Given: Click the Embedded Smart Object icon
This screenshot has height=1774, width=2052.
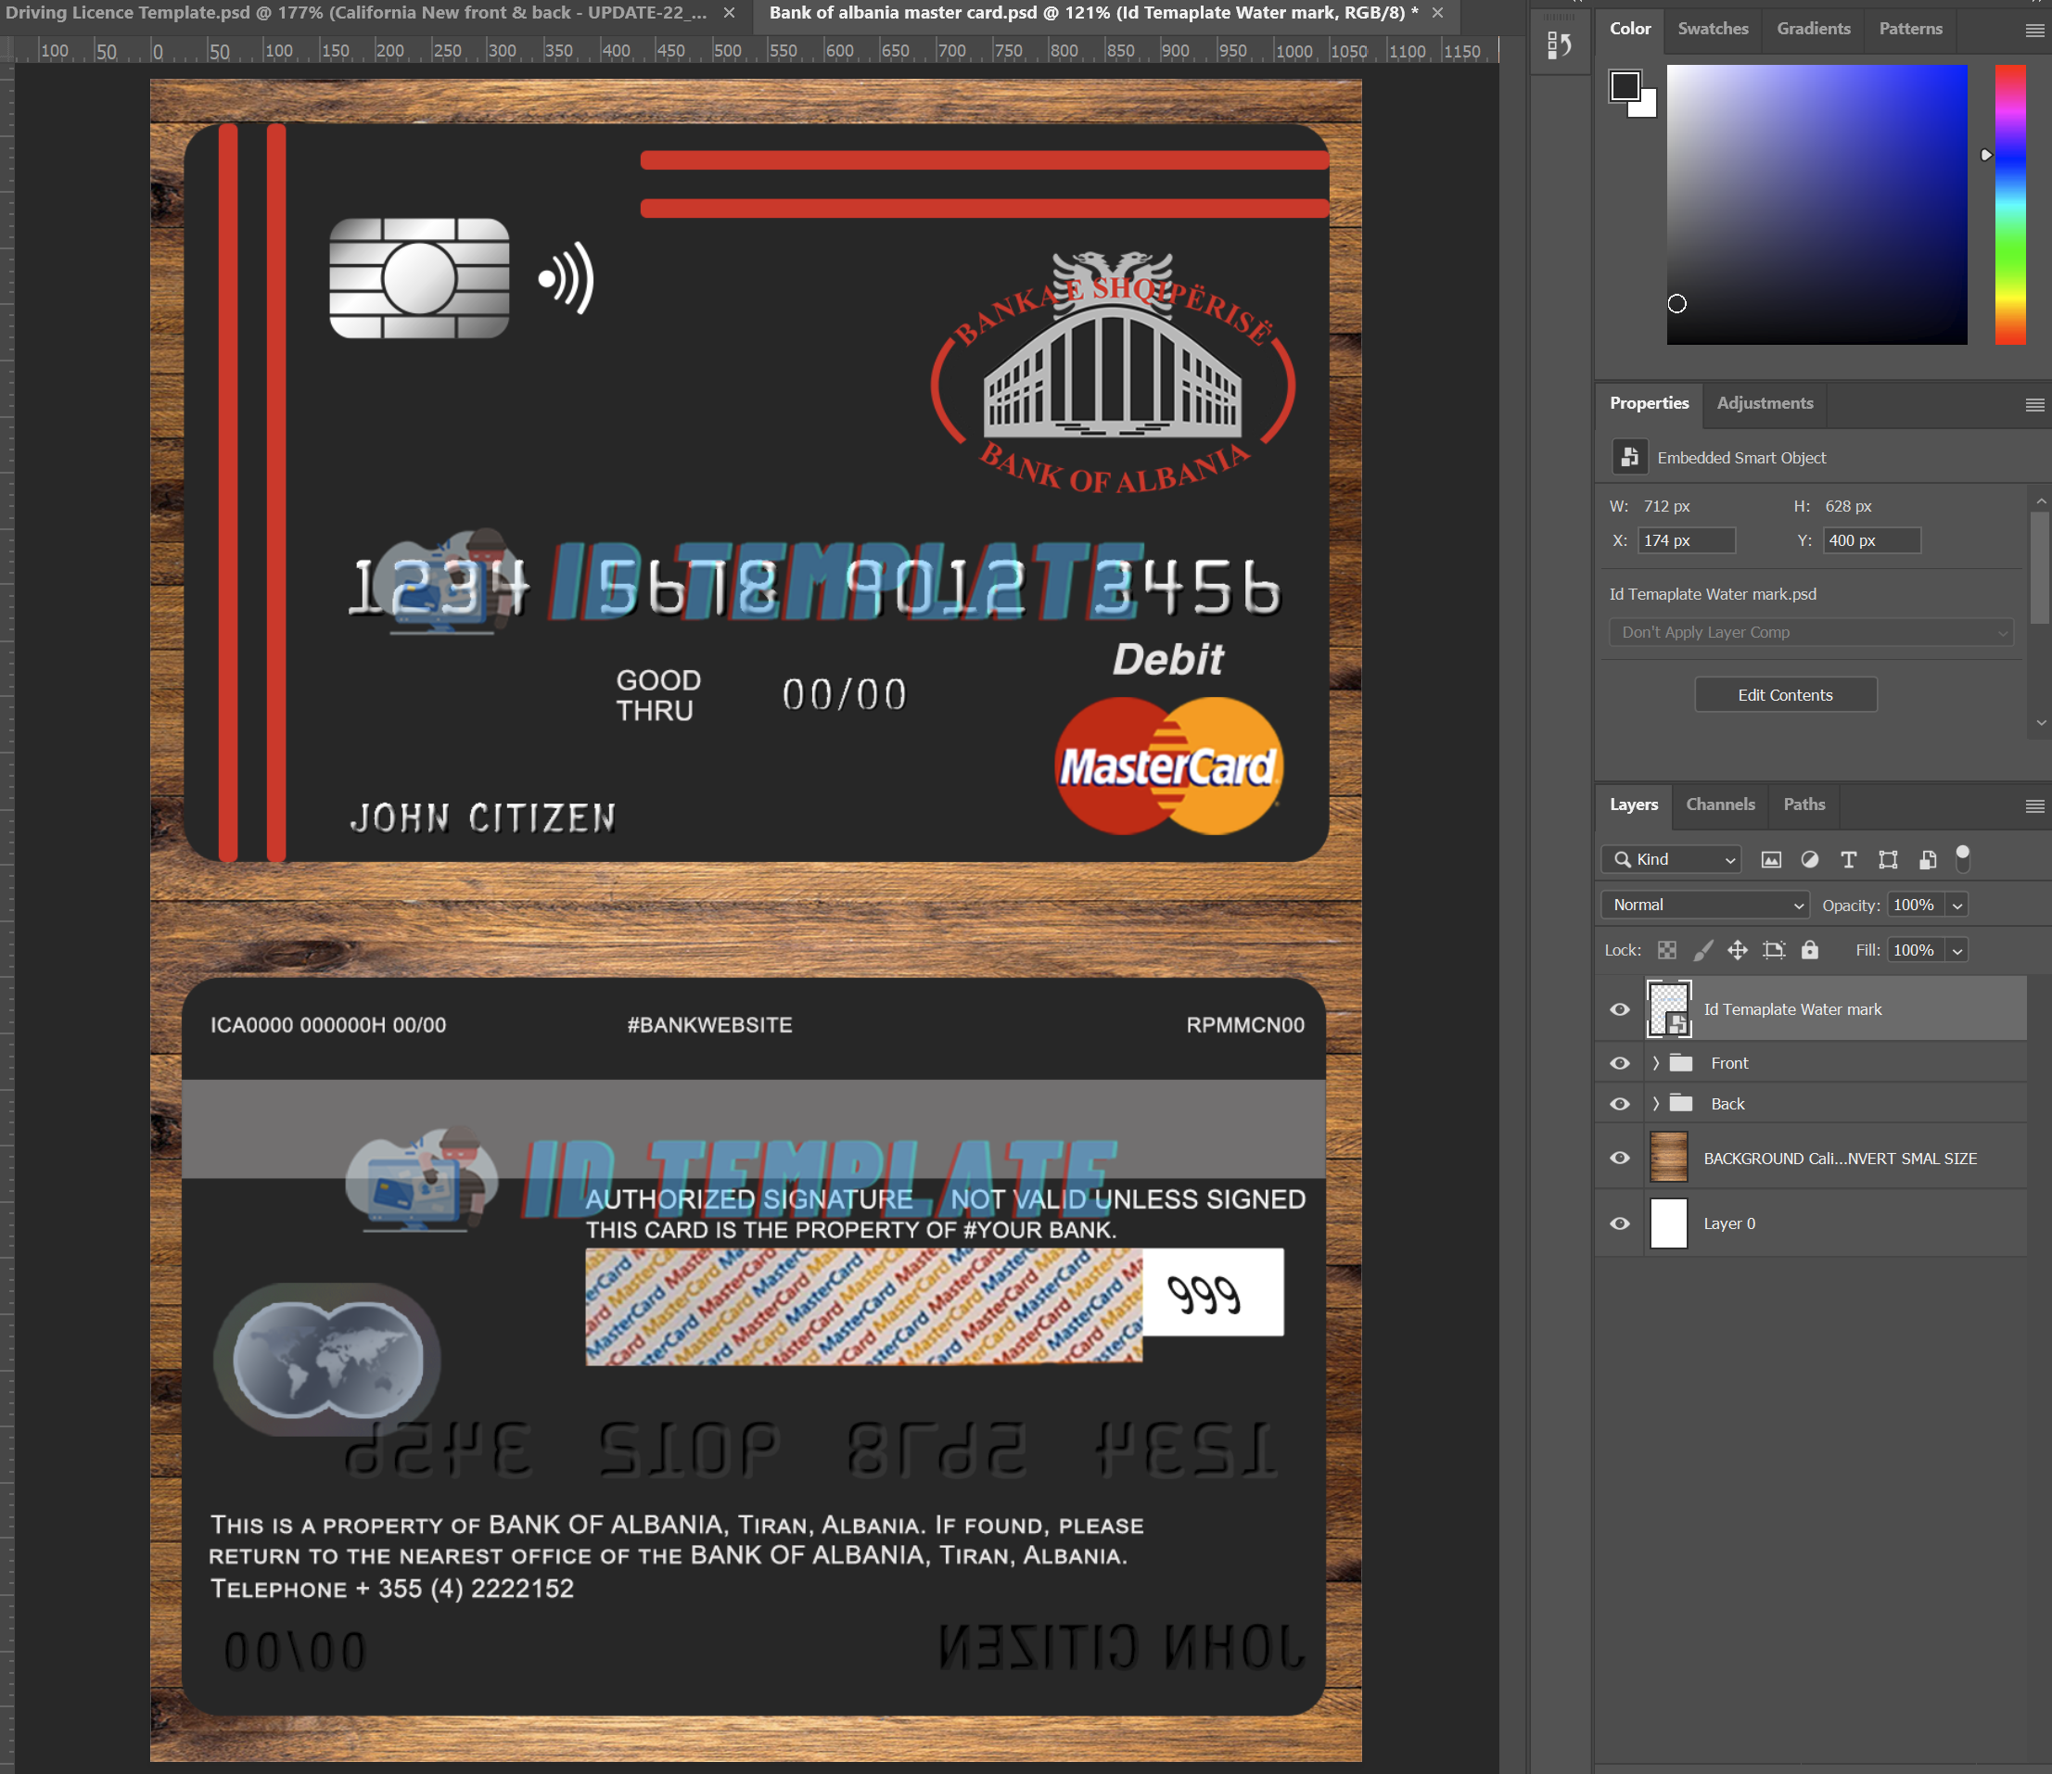Looking at the screenshot, I should pos(1629,457).
